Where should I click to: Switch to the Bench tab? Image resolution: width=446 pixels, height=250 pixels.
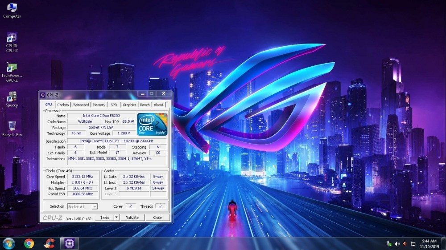[145, 105]
